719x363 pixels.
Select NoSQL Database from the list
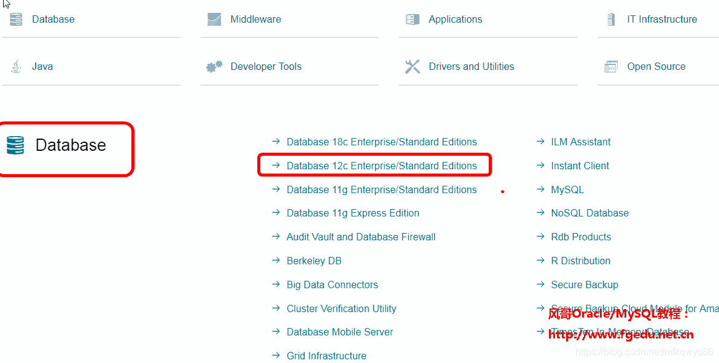(x=590, y=213)
